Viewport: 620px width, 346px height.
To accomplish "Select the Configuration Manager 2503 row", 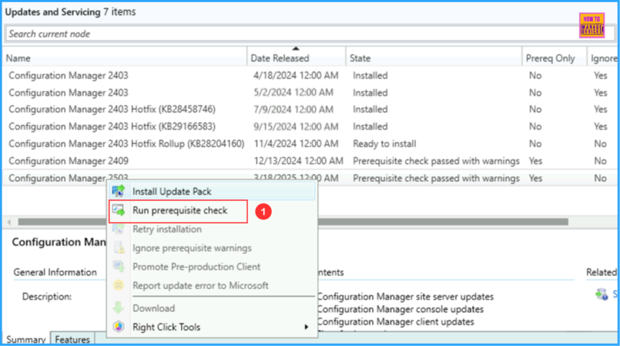I will pos(309,178).
